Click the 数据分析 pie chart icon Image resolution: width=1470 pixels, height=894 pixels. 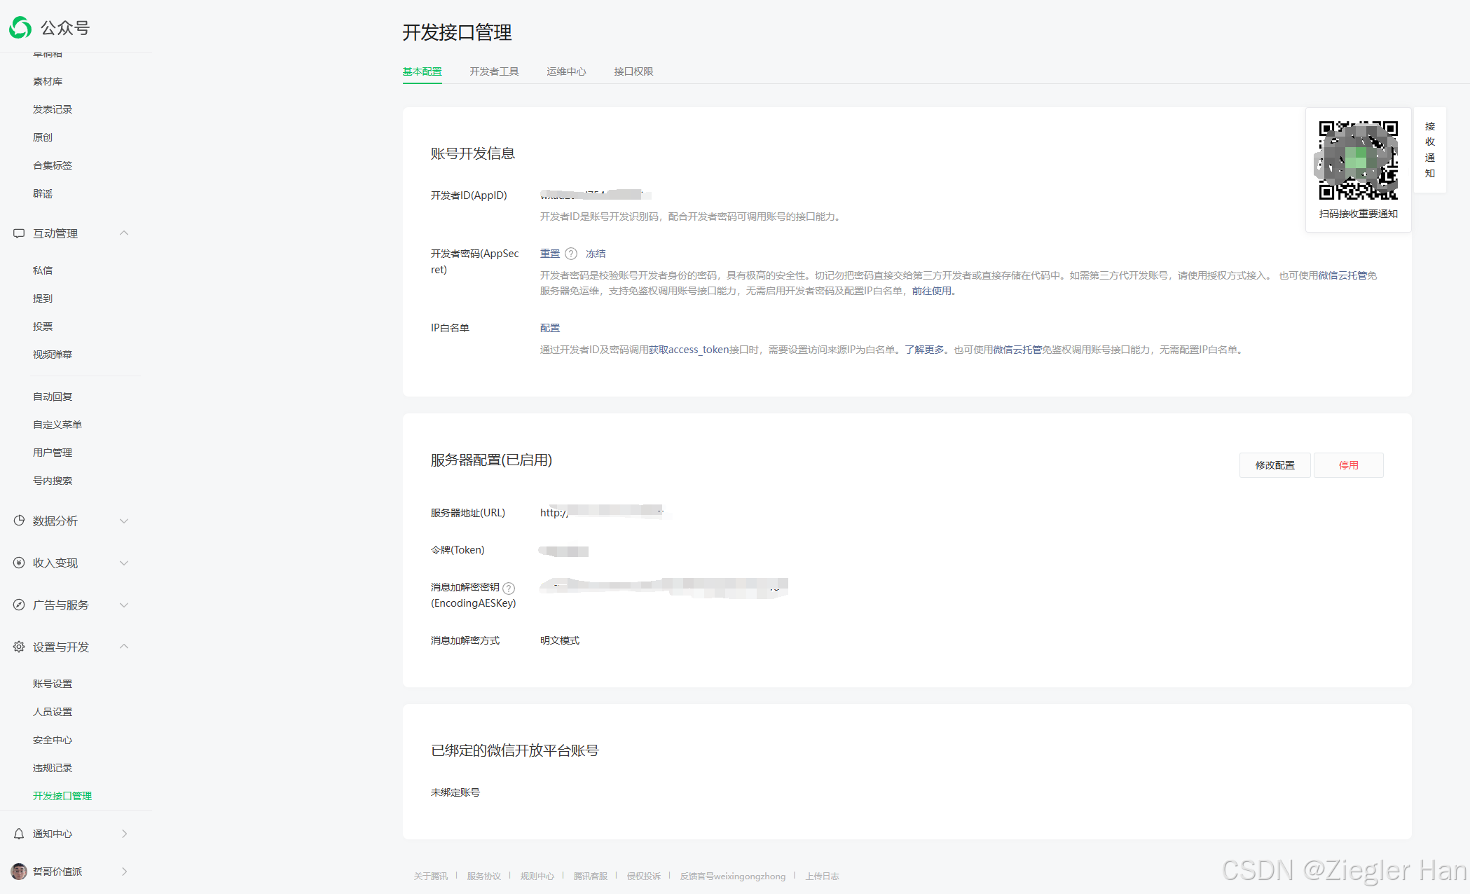[19, 521]
